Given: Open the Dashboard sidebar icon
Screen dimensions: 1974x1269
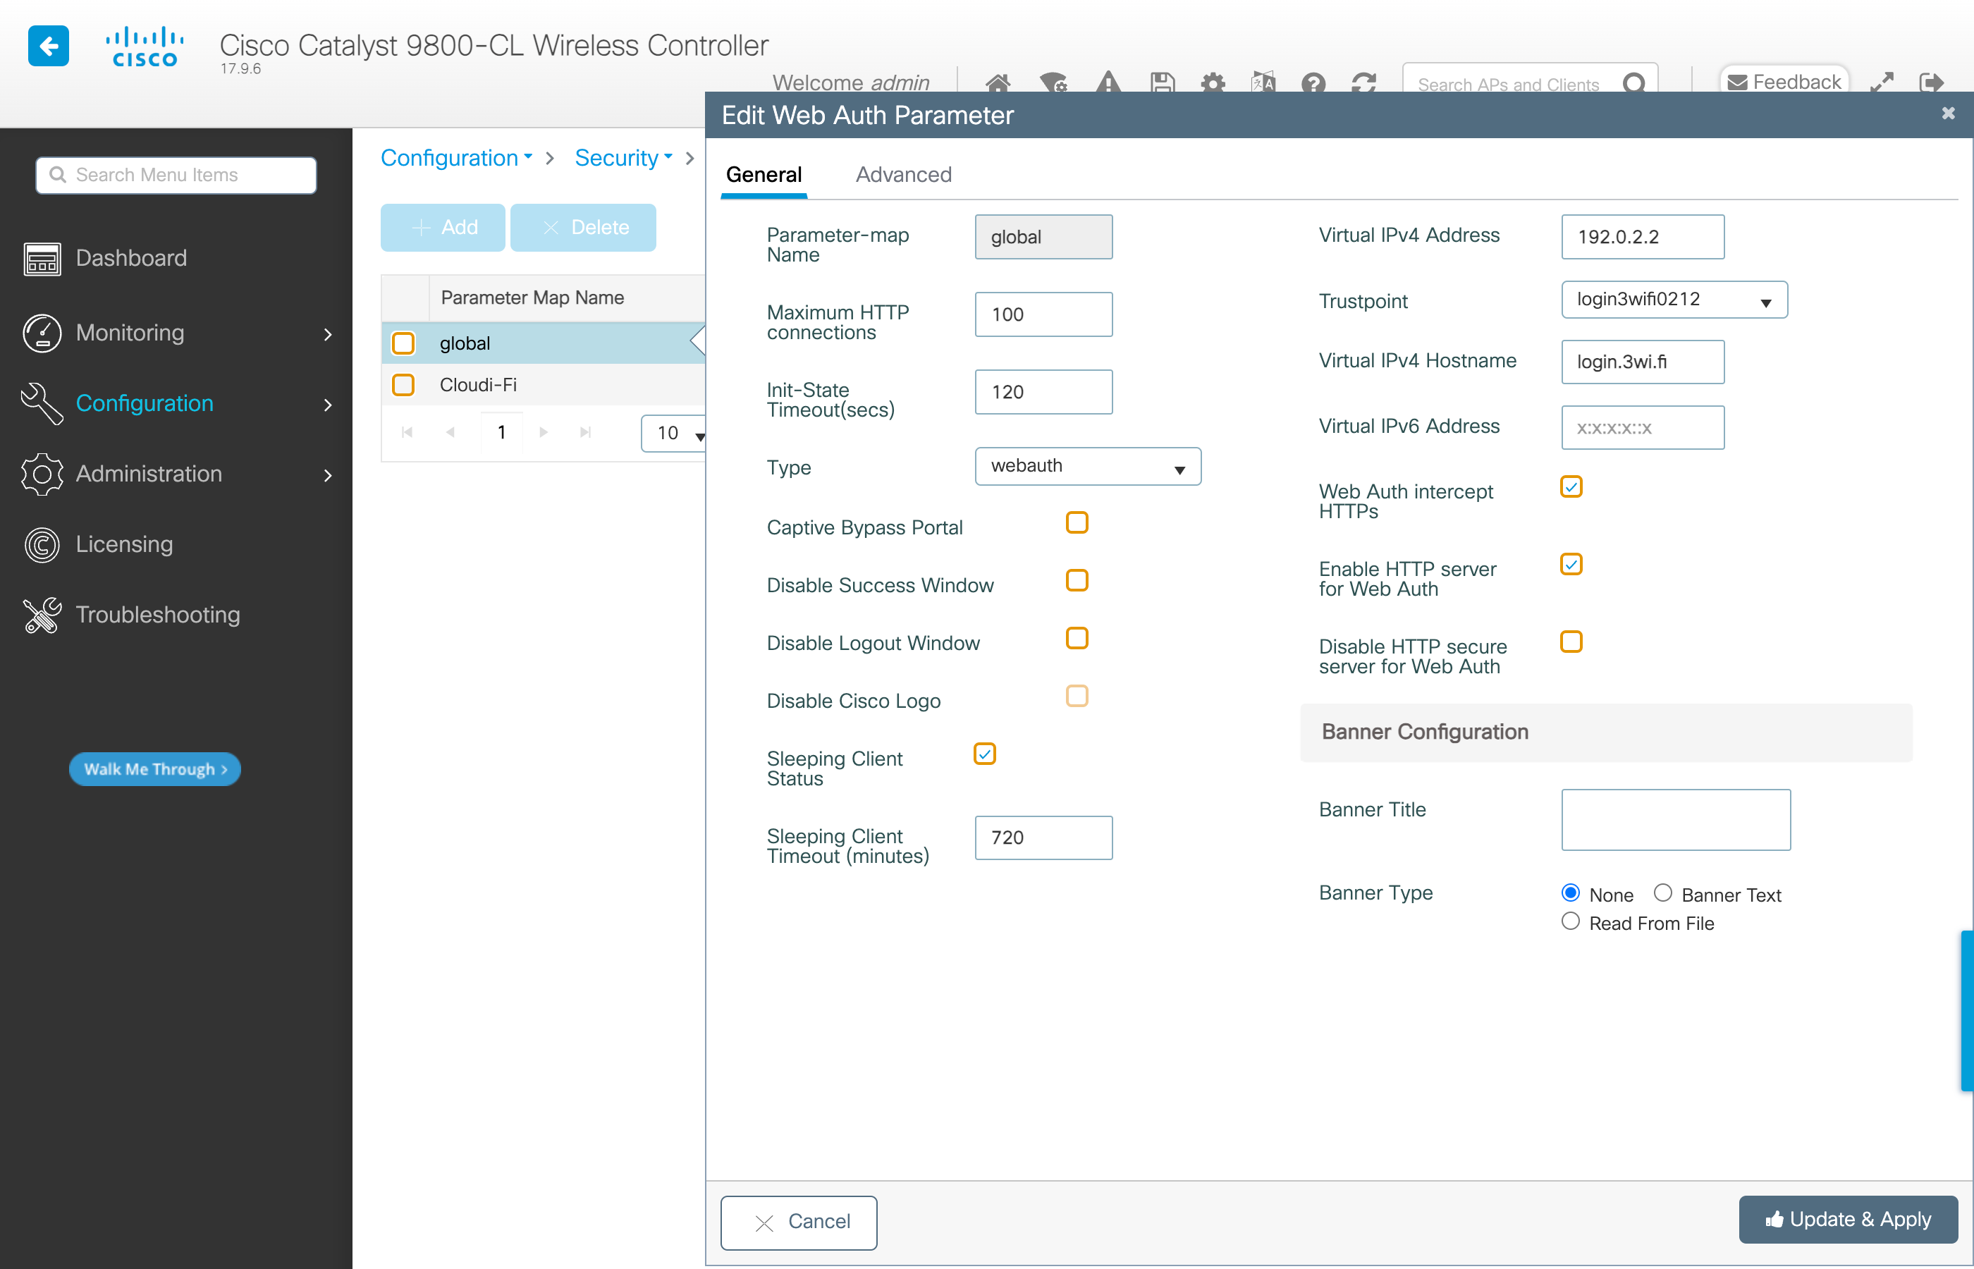Looking at the screenshot, I should 41,259.
